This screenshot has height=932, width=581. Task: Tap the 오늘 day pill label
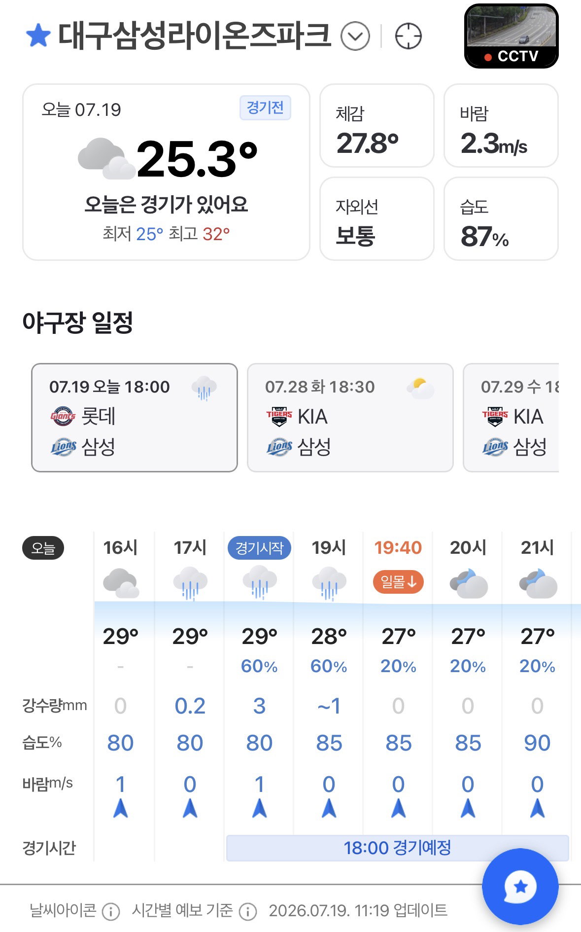tap(43, 548)
